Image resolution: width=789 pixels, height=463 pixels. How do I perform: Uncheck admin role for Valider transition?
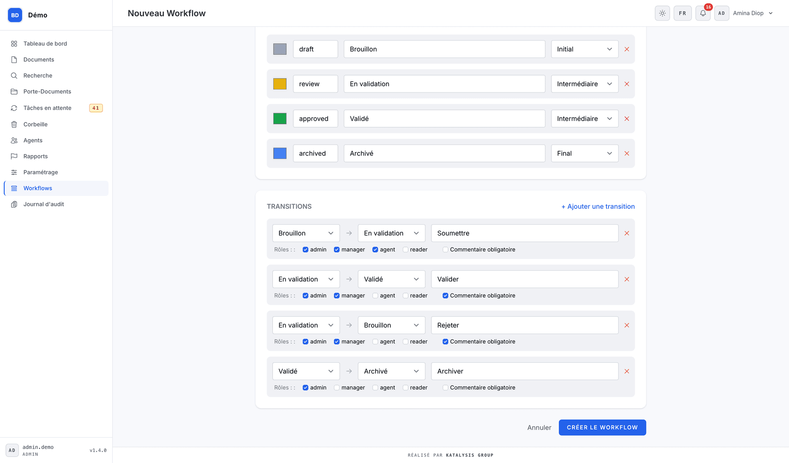[x=305, y=296]
